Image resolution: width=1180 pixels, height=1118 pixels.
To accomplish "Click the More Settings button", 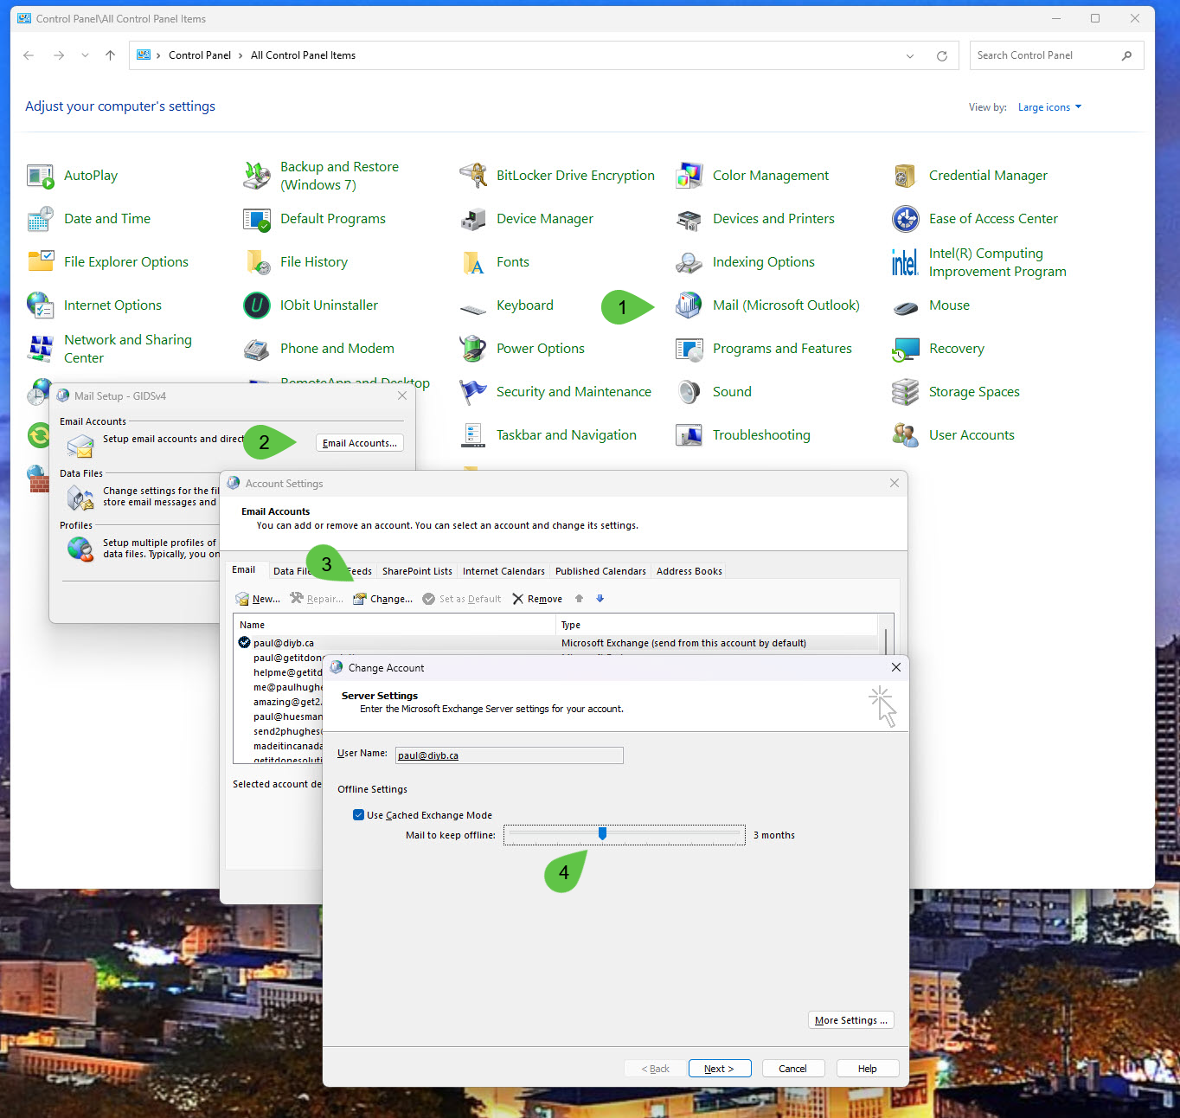I will (x=851, y=1020).
